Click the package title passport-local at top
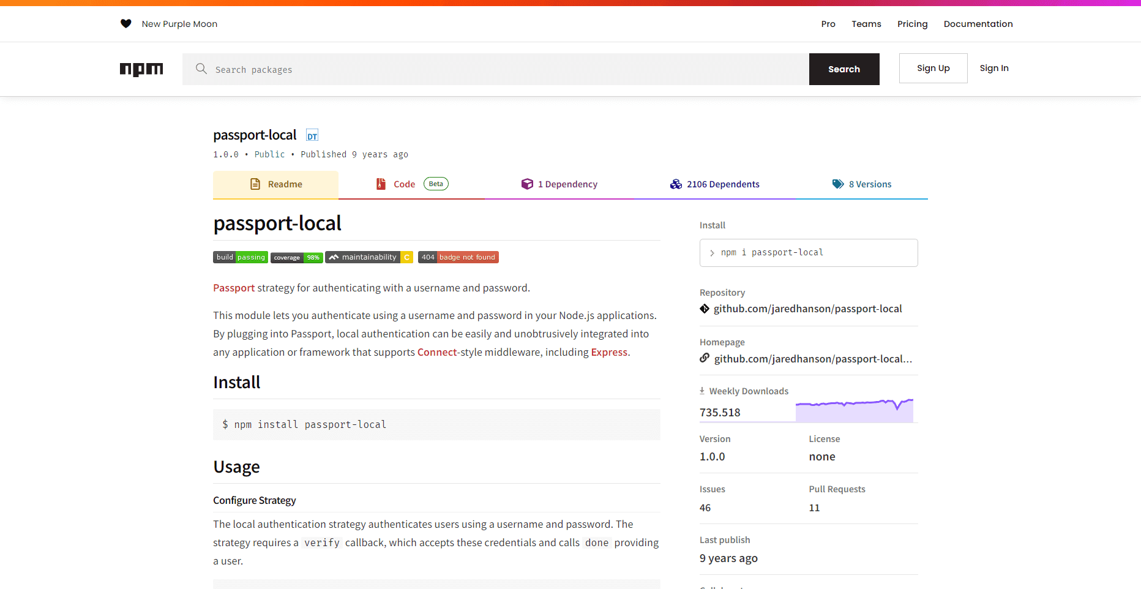1141x589 pixels. 255,135
